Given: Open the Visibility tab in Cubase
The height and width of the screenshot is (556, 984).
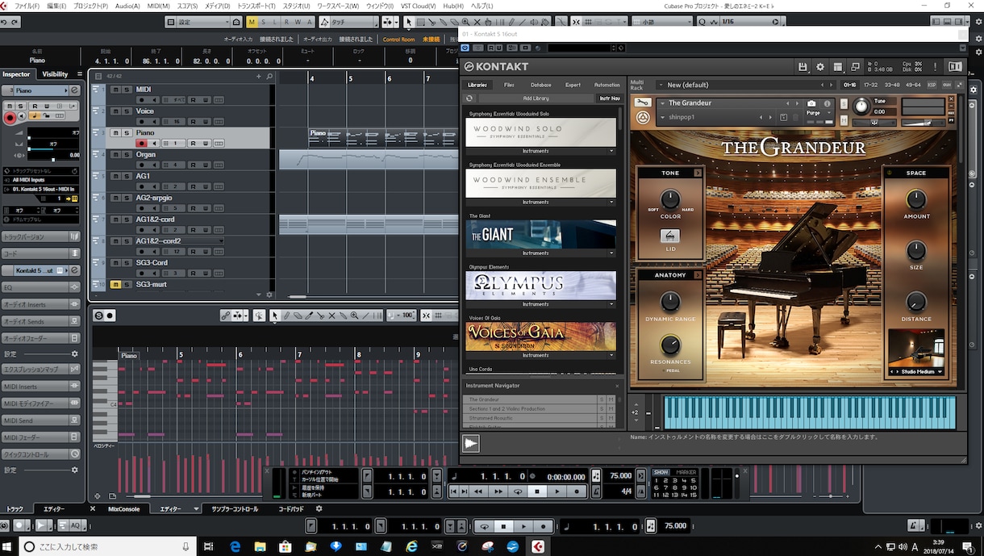Looking at the screenshot, I should (56, 74).
